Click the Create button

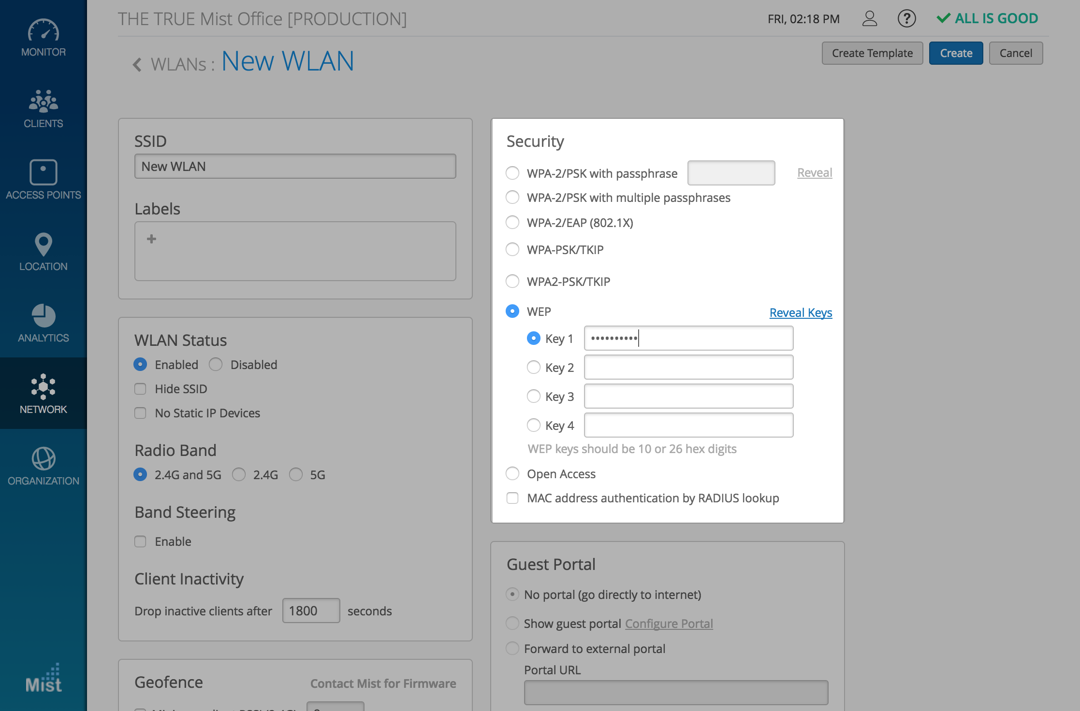[956, 53]
